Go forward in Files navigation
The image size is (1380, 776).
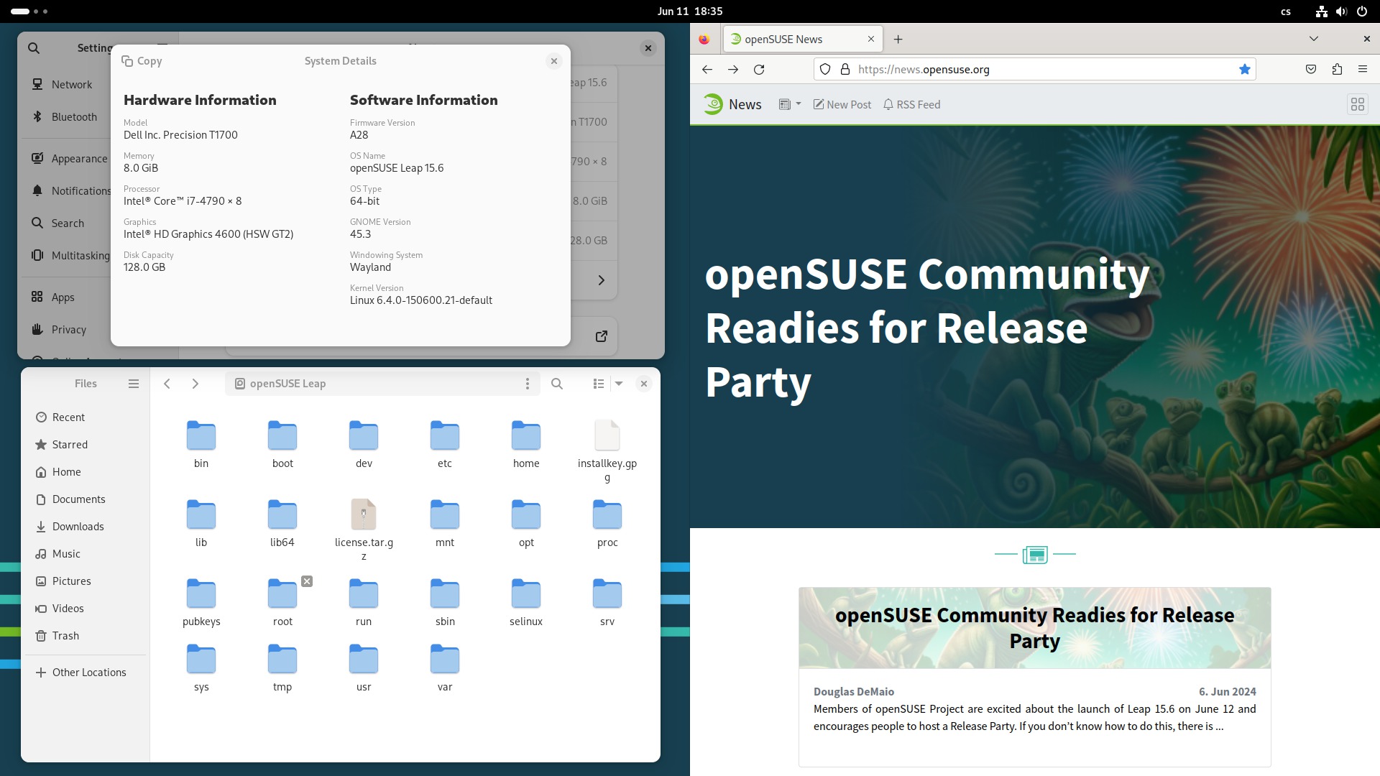click(x=195, y=384)
